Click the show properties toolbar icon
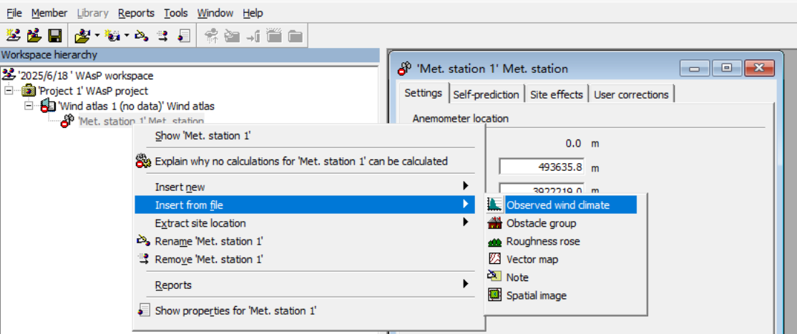The width and height of the screenshot is (797, 334). point(184,35)
